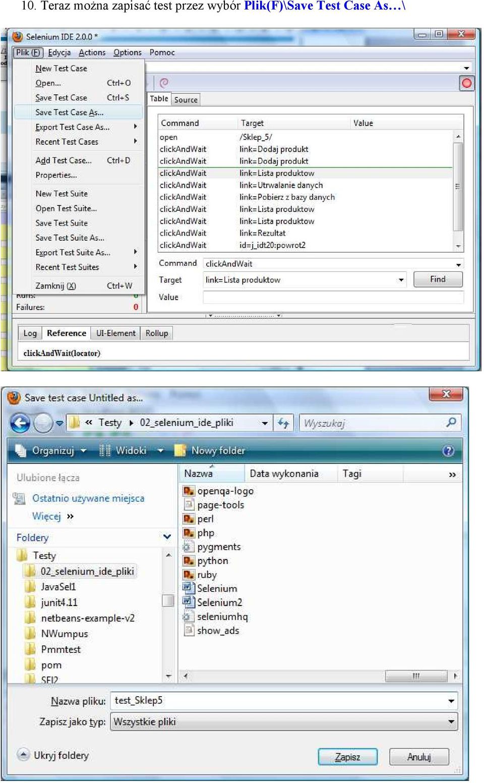Select the Selenium Word document
This screenshot has height=783, width=484.
210,588
